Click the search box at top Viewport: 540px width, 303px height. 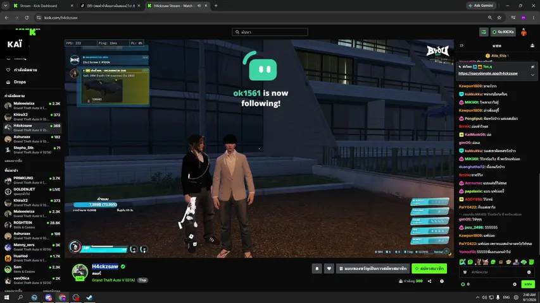click(x=270, y=32)
